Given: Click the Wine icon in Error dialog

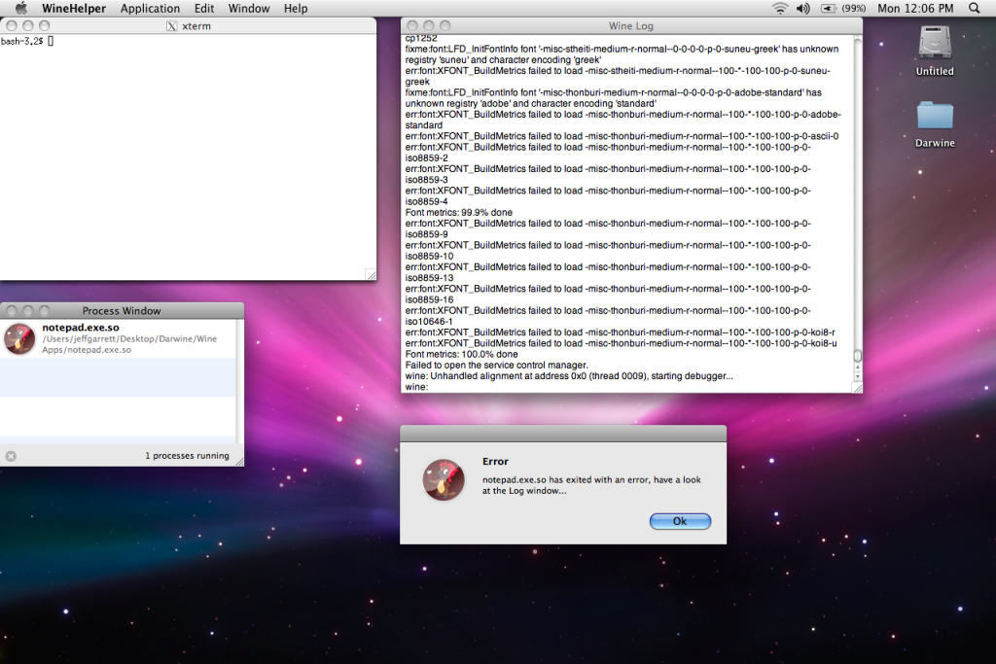Looking at the screenshot, I should [444, 479].
